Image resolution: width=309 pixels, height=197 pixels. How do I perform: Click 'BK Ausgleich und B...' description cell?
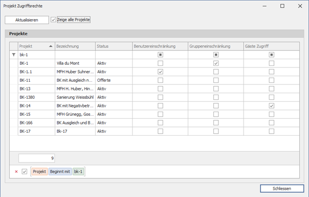tap(75, 122)
